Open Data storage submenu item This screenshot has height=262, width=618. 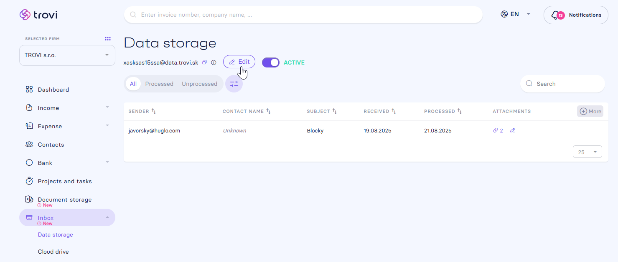click(x=56, y=235)
